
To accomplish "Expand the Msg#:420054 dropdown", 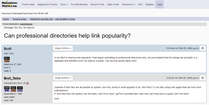I will coord(63,48).
